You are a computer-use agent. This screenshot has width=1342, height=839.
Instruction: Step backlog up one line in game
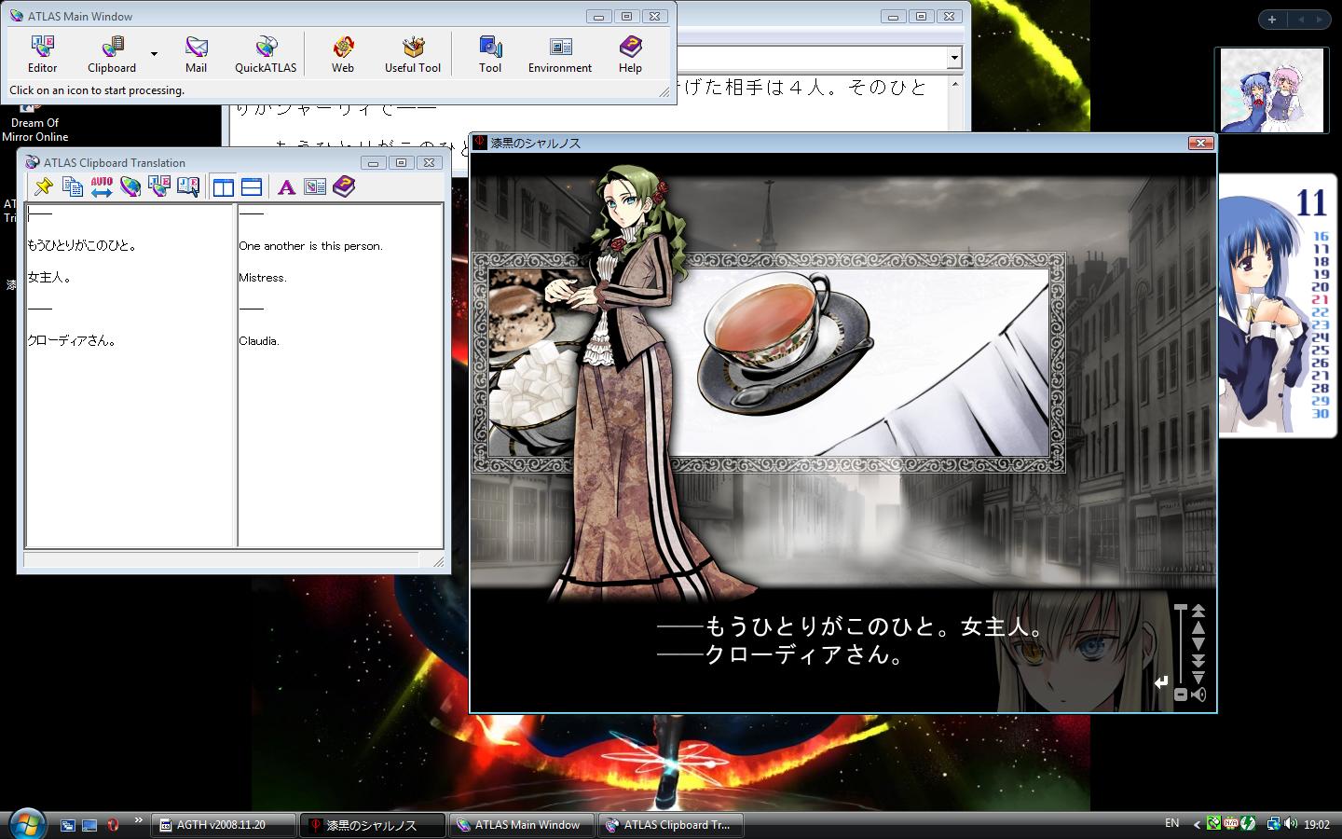tap(1198, 627)
